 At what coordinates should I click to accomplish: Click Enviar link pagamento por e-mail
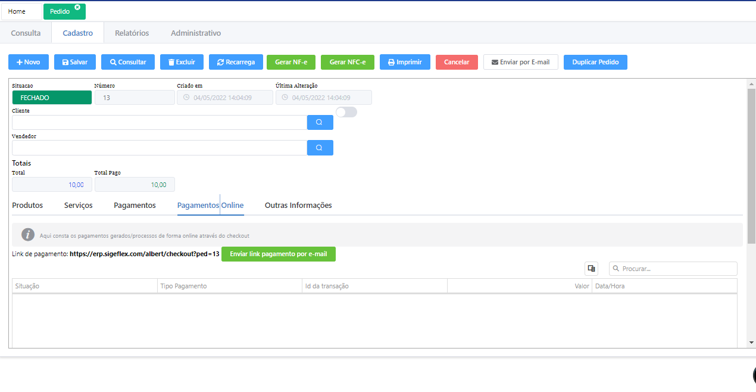(x=278, y=254)
